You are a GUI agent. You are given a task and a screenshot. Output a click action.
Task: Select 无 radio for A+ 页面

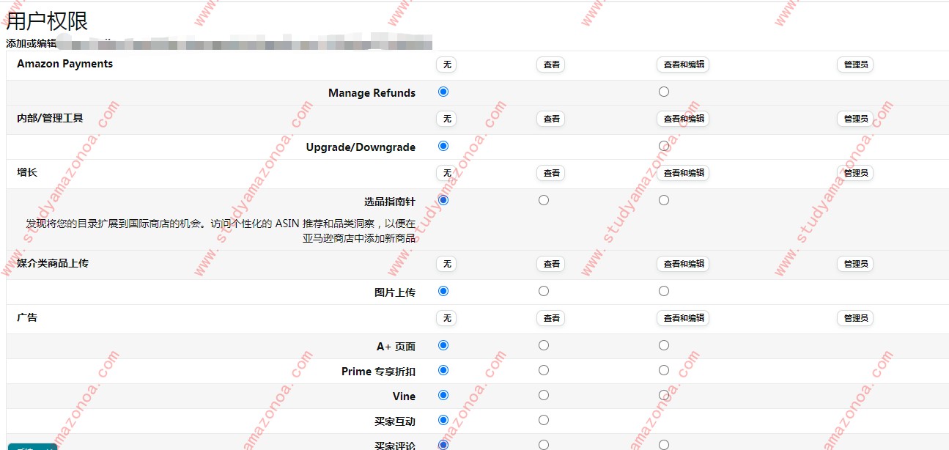pyautogui.click(x=443, y=345)
